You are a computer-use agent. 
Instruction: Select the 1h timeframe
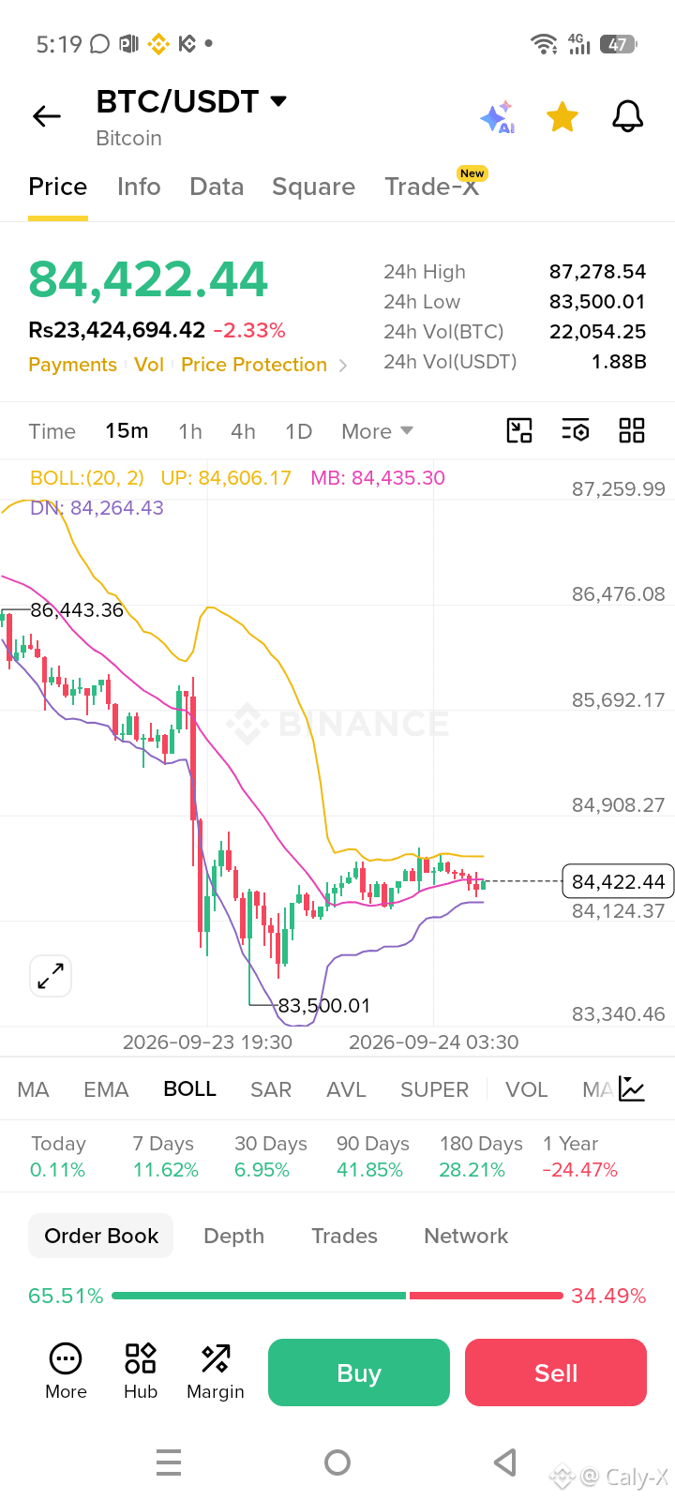[190, 431]
